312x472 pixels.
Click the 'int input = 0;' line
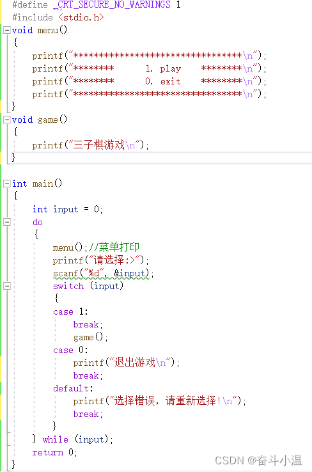(68, 209)
